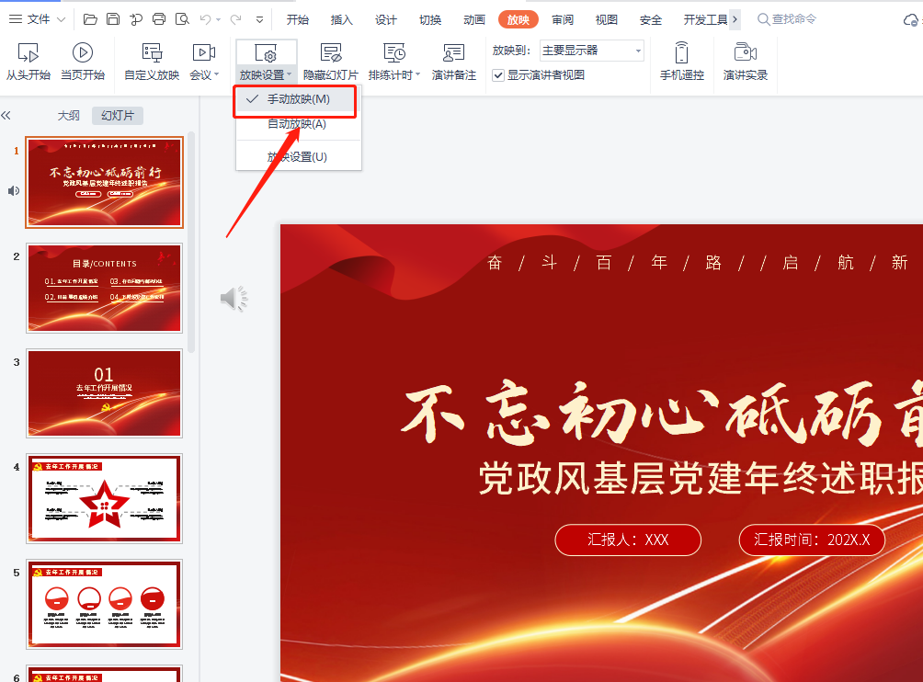Click the undo arrow
923x682 pixels.
pyautogui.click(x=205, y=19)
